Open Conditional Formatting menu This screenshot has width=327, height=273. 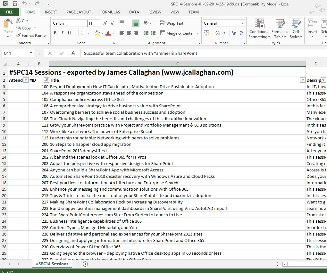click(x=259, y=29)
